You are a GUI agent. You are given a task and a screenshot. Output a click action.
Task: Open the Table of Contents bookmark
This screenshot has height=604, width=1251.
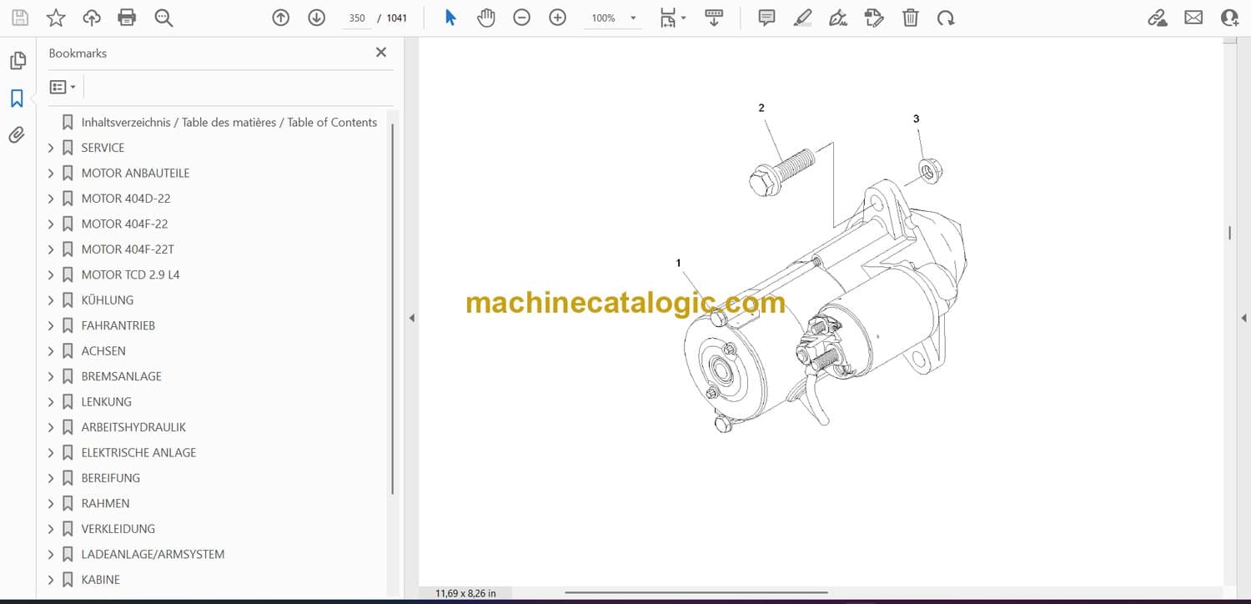229,123
